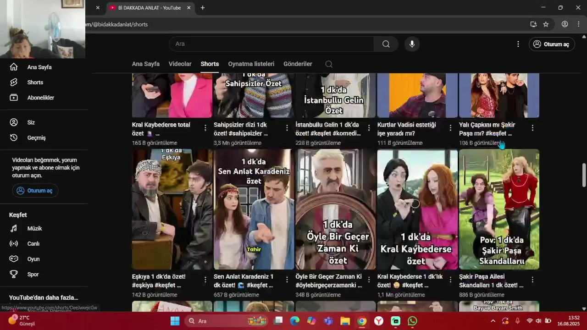Open the volume icon in system tray
Image resolution: width=587 pixels, height=330 pixels.
click(x=538, y=321)
